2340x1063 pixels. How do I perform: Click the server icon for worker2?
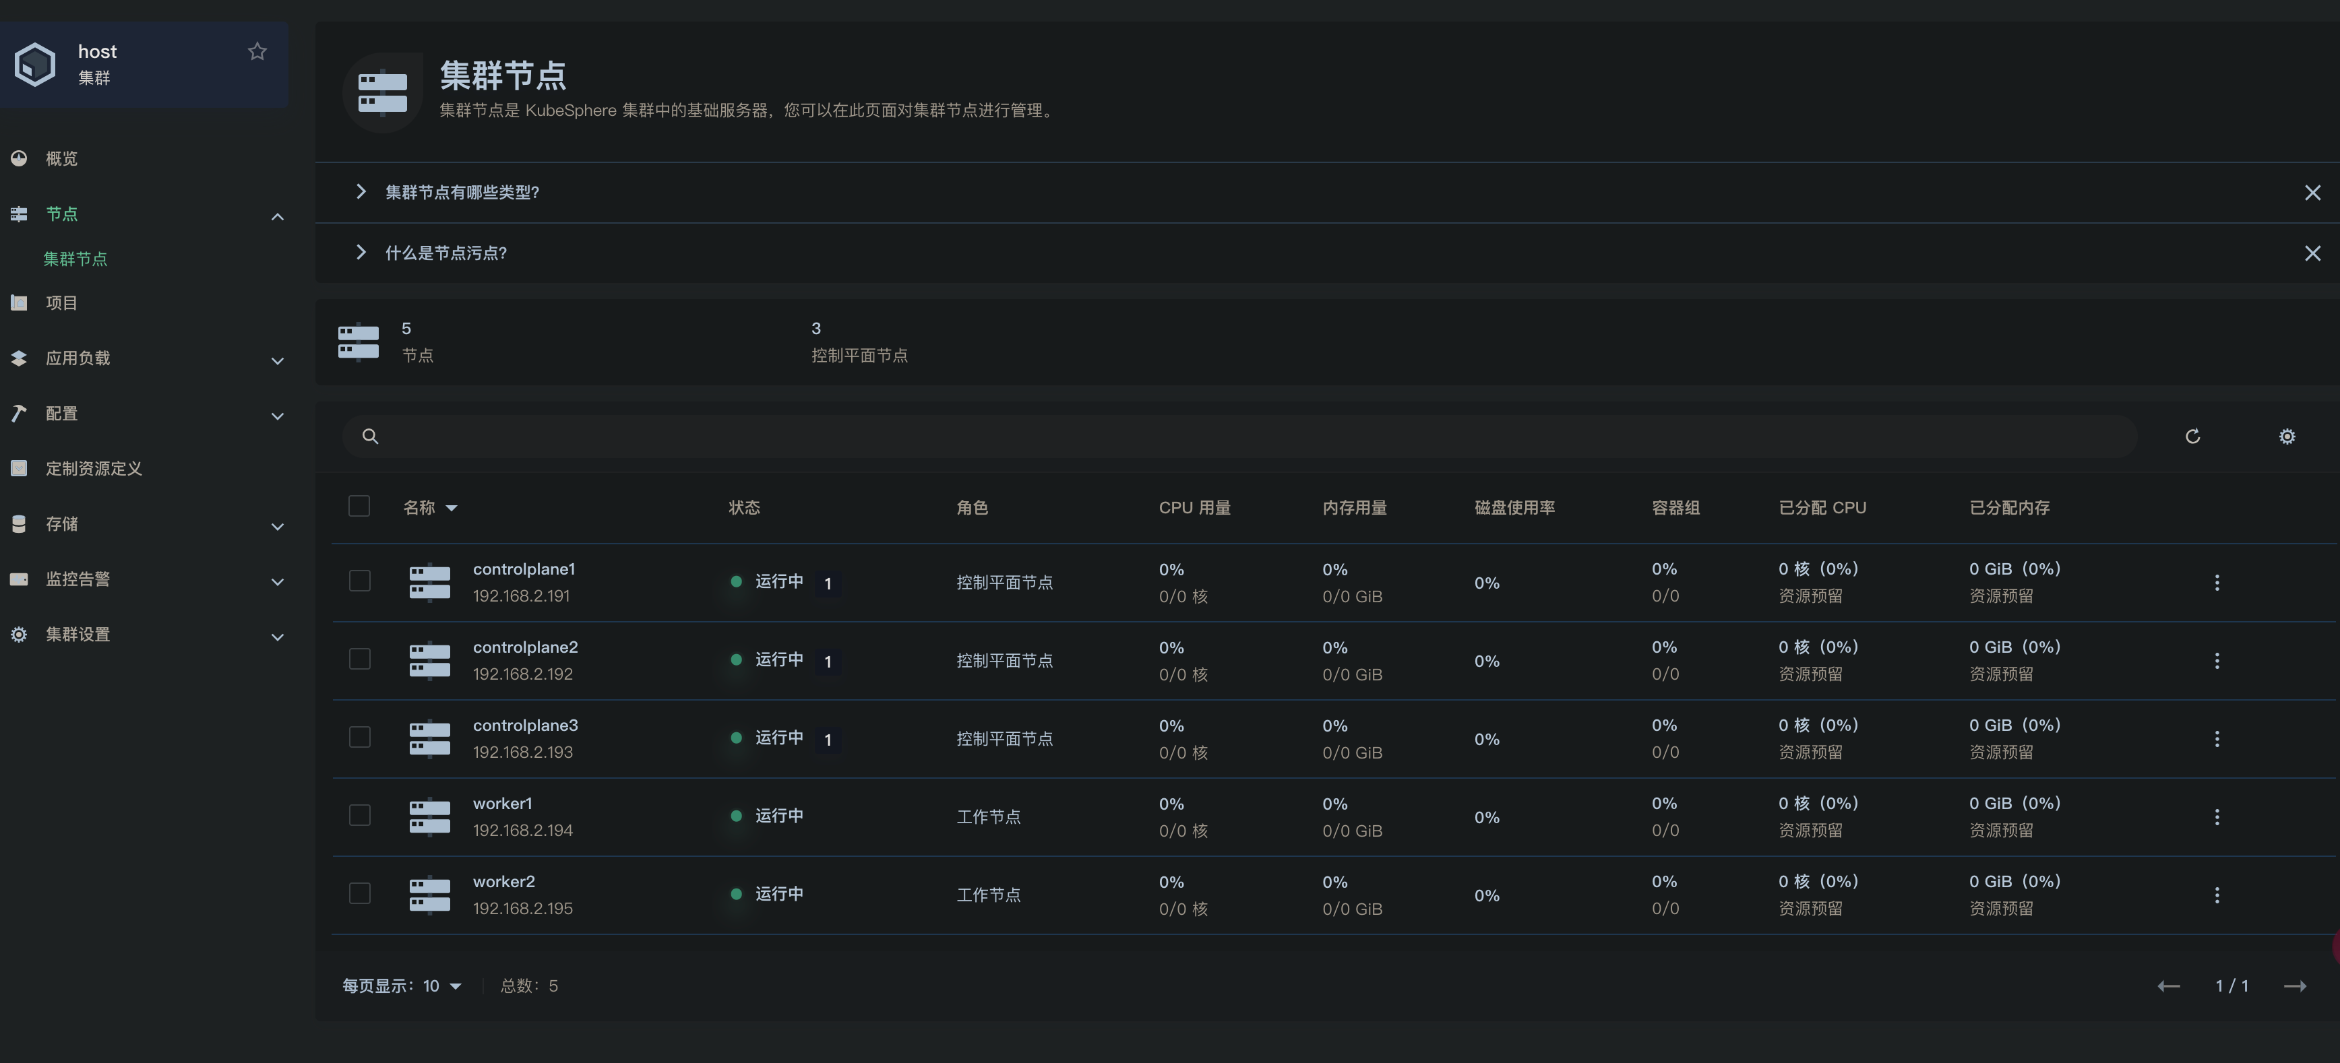point(430,895)
